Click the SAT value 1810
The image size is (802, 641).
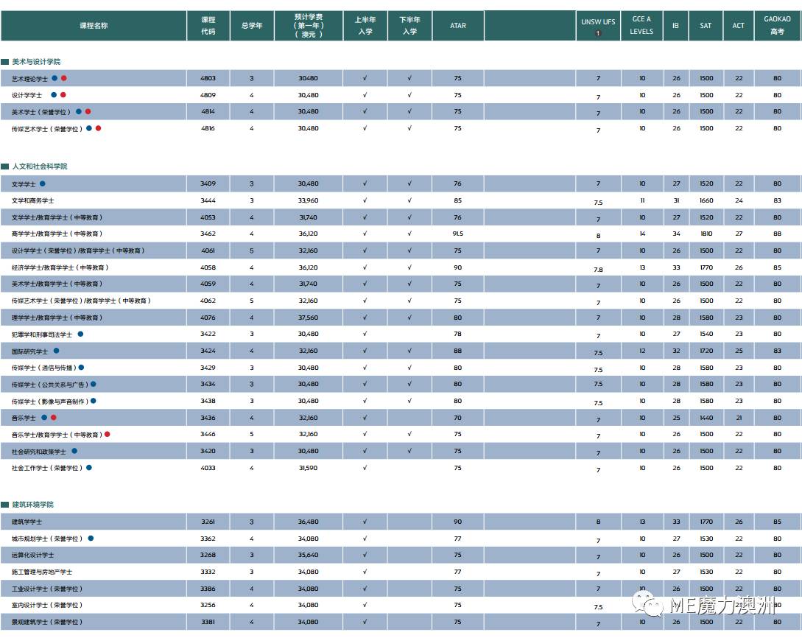click(706, 234)
